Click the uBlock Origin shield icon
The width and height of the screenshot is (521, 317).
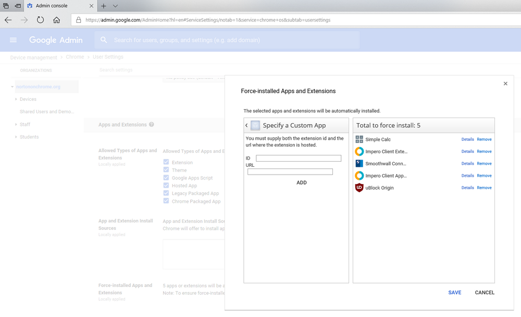point(359,188)
